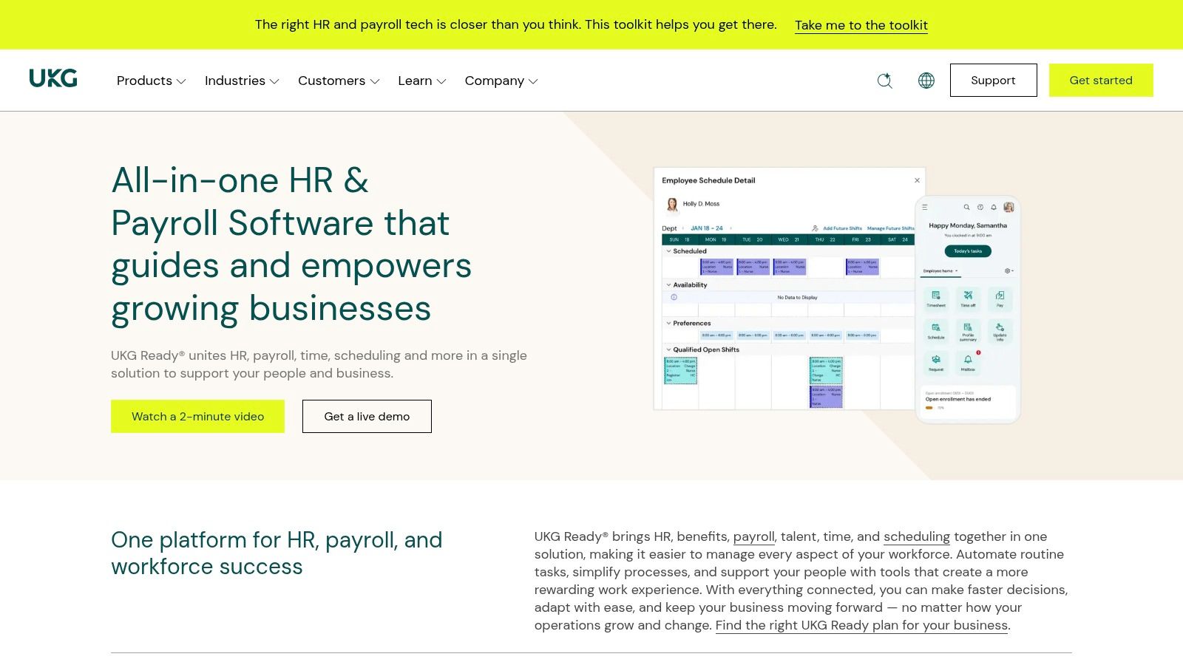Click the Get started button
Viewport: 1183px width, 665px height.
click(x=1101, y=81)
